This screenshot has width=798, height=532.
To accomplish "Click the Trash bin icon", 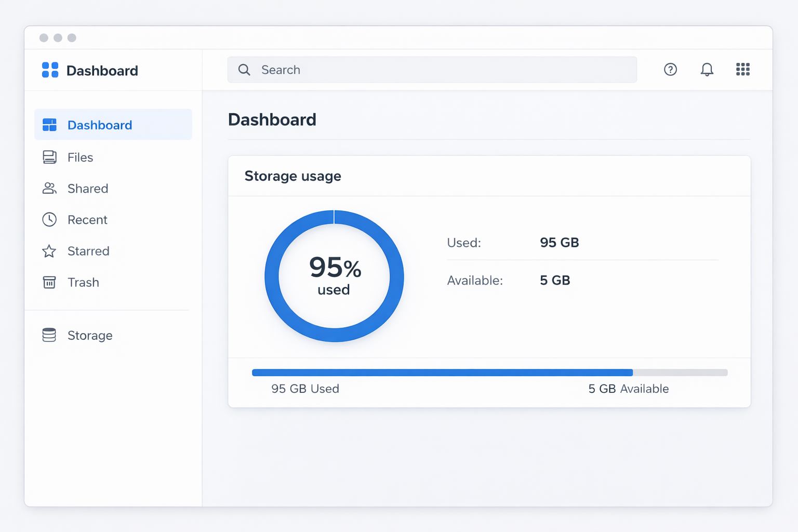I will (49, 283).
